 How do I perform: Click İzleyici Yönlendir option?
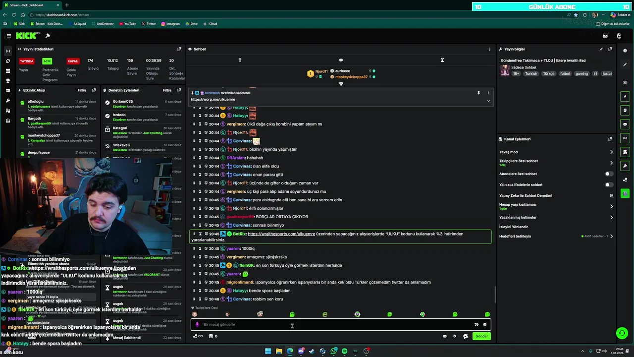point(514,227)
